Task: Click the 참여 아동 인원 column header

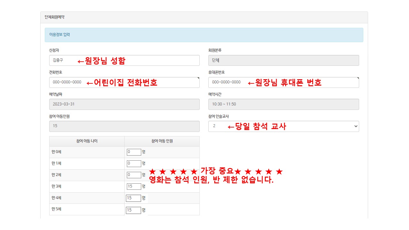Action: [162, 141]
